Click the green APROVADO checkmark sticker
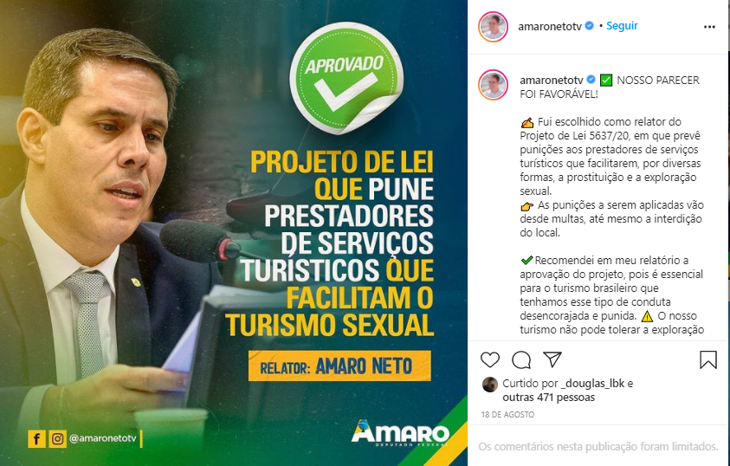 [x=346, y=78]
